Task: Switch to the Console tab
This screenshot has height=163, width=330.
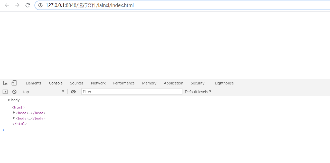Action: (56, 83)
